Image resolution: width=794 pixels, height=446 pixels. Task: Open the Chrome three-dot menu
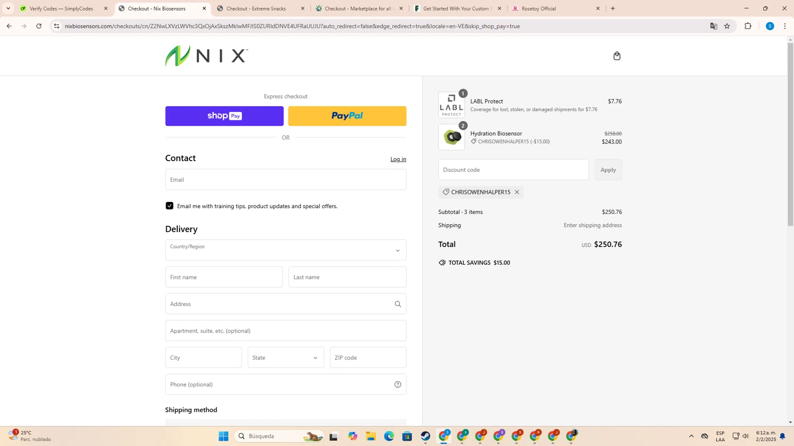pos(785,26)
